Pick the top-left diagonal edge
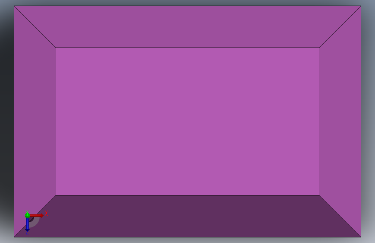375x243 pixels. point(35,27)
